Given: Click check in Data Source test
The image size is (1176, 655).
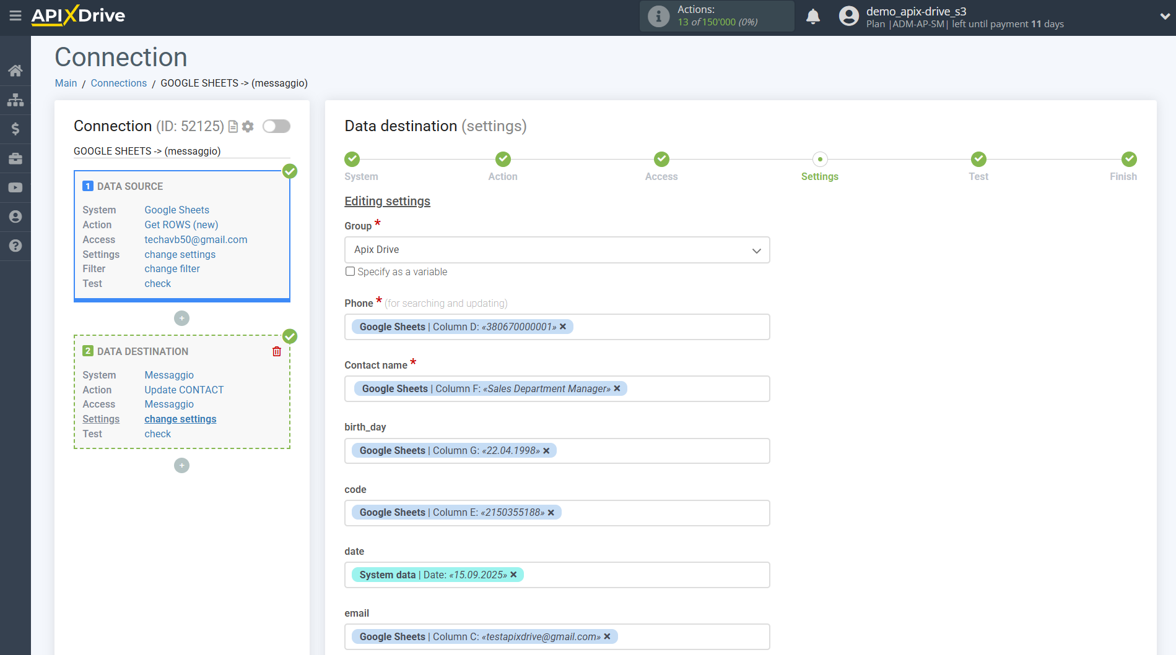Looking at the screenshot, I should [x=157, y=284].
